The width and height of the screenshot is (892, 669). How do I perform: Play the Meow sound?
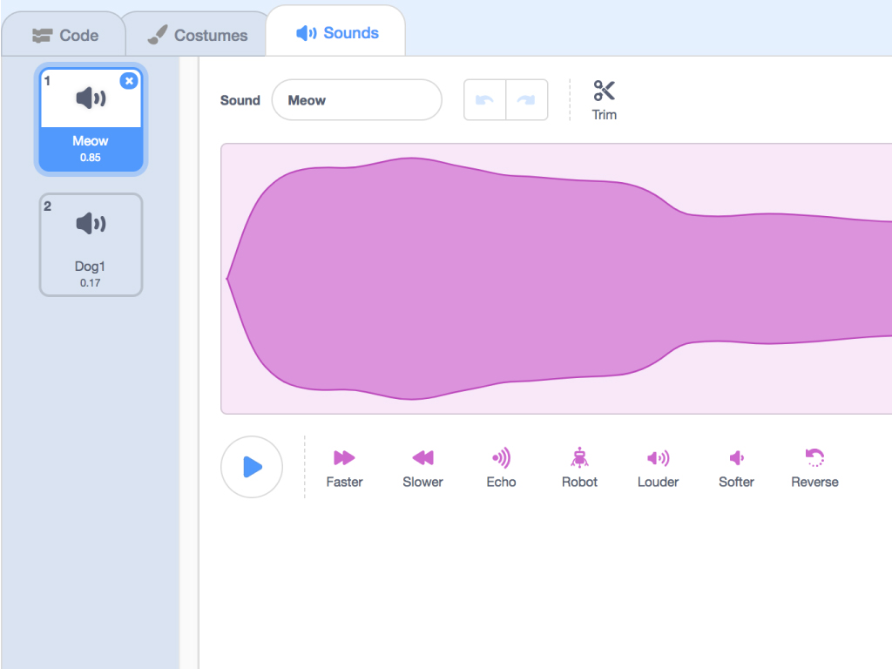tap(252, 467)
